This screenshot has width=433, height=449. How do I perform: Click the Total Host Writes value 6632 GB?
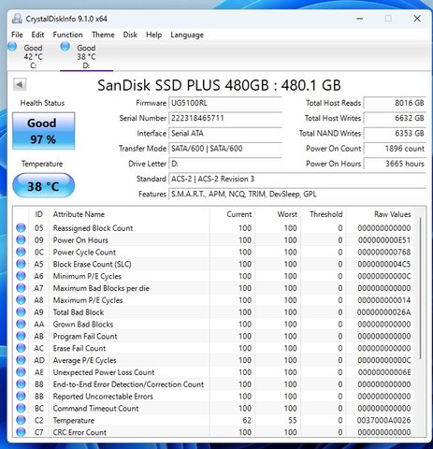(395, 118)
